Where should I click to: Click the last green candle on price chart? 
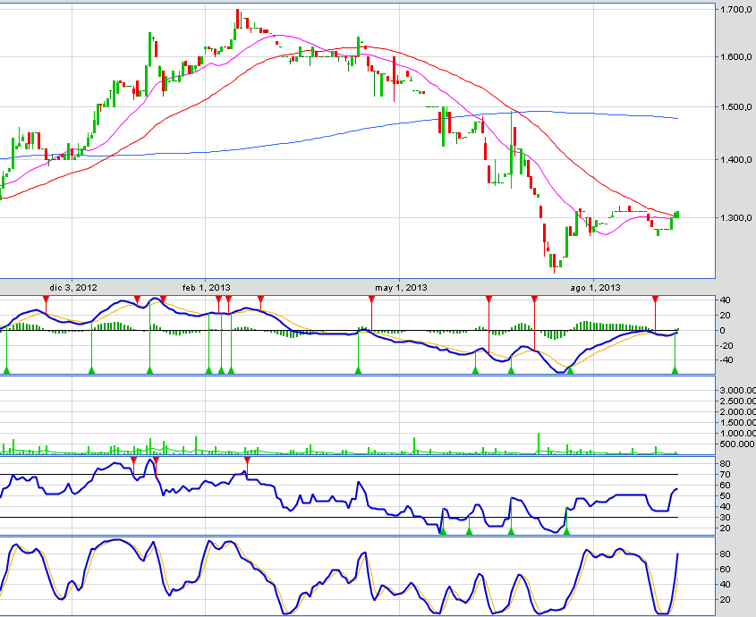pyautogui.click(x=677, y=214)
